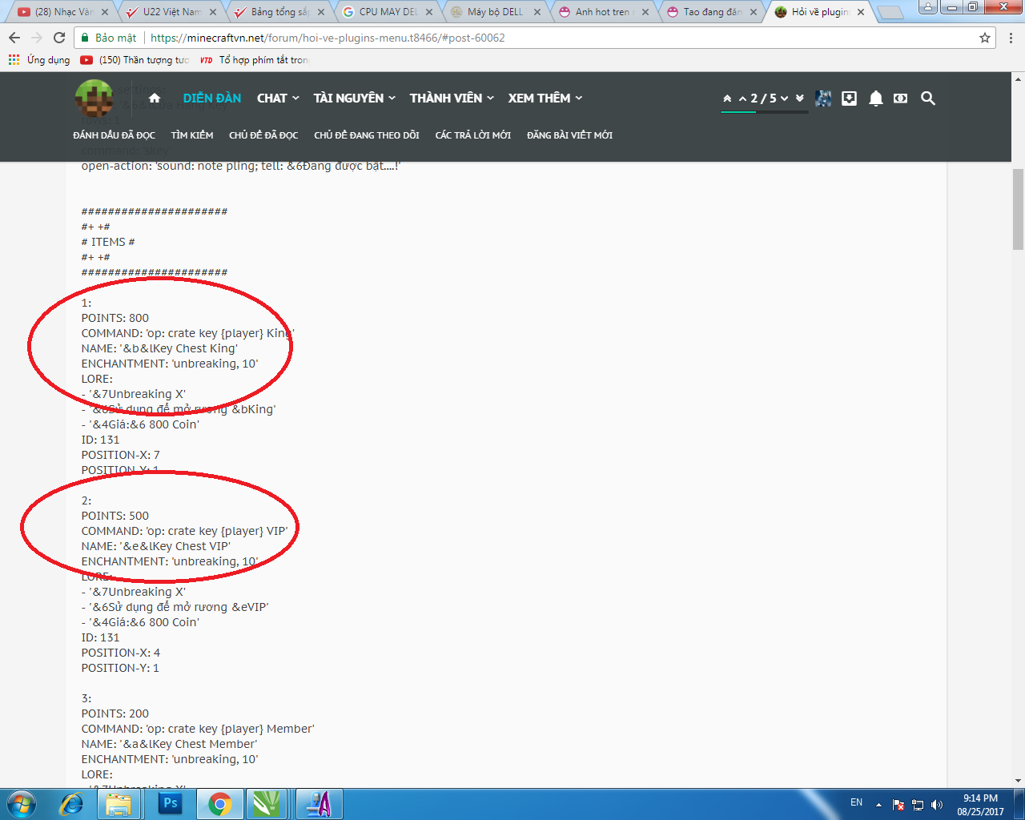Click the network tray icon
This screenshot has height=820, width=1025.
click(918, 805)
